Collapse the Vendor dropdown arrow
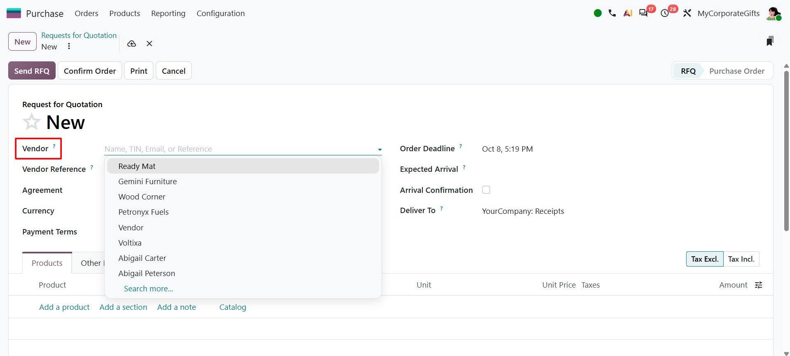This screenshot has height=356, width=790. pyautogui.click(x=380, y=150)
